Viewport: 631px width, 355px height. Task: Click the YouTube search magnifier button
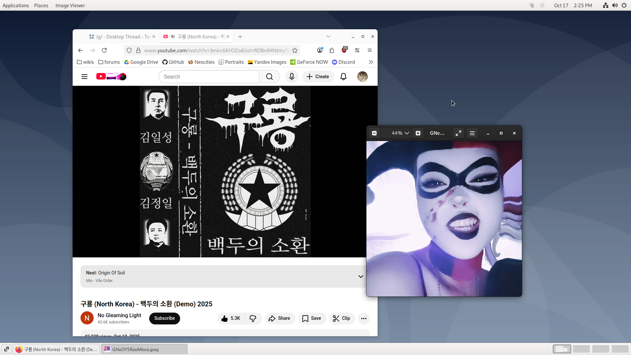pos(269,77)
